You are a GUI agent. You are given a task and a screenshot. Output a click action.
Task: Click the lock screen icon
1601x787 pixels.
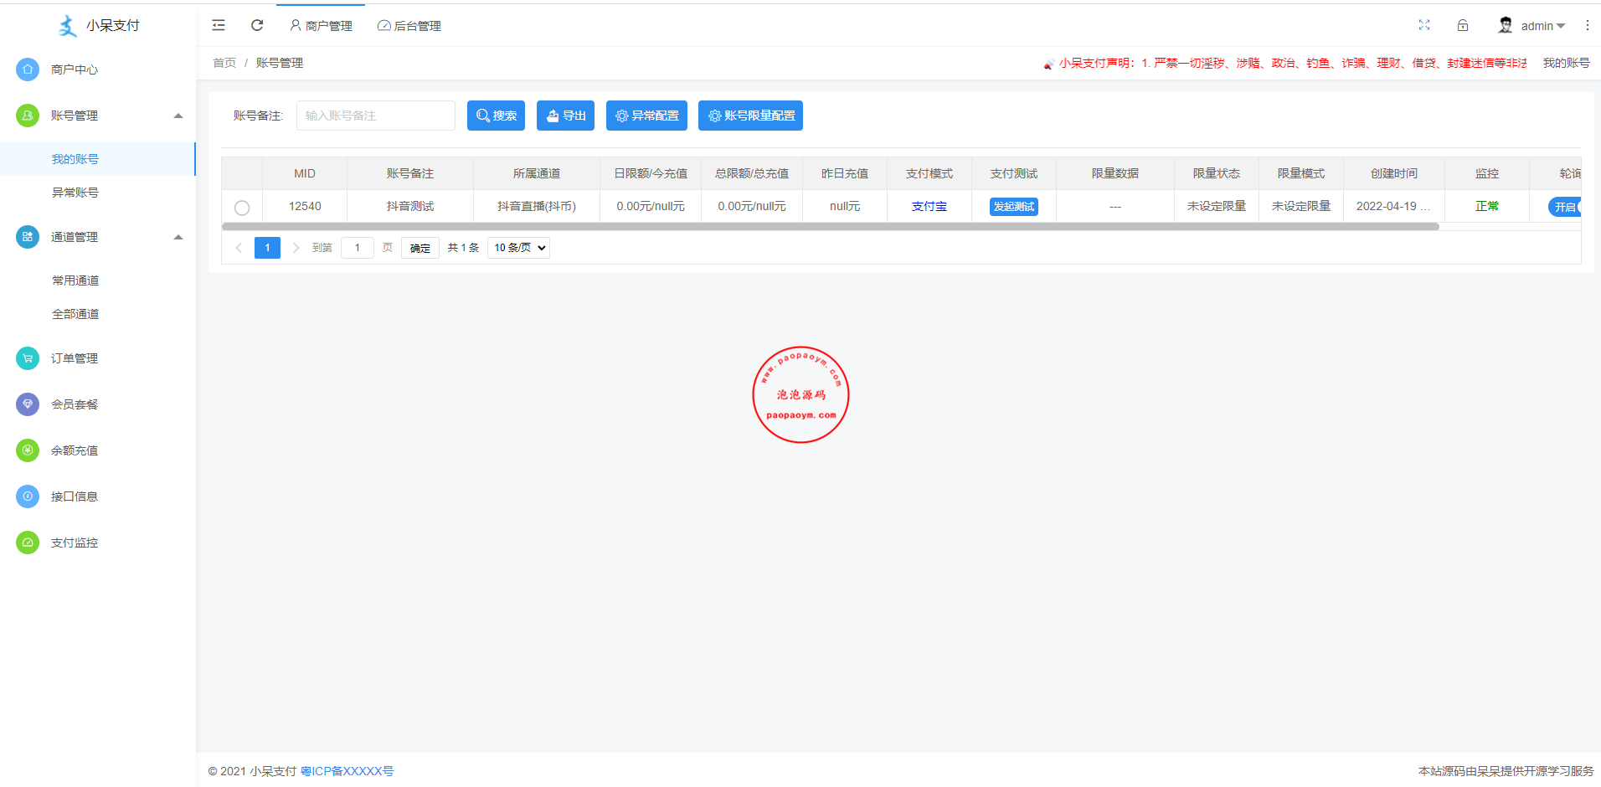pyautogui.click(x=1463, y=25)
